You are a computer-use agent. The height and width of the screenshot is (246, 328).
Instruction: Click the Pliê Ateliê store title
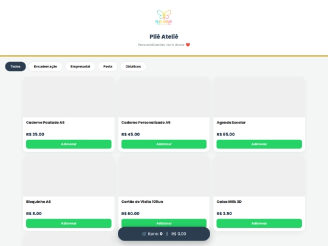coord(164,36)
